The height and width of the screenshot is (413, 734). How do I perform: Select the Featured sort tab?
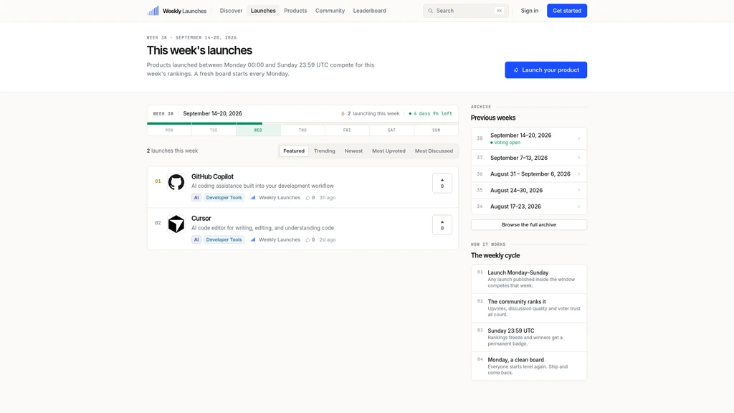tap(293, 151)
